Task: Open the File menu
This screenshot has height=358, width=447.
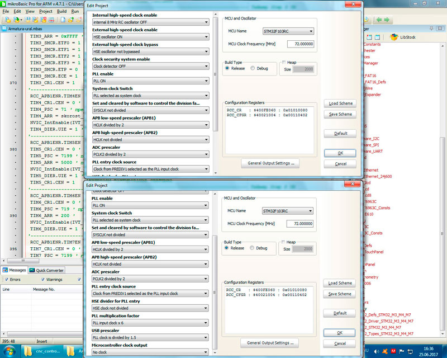Action: [6, 11]
